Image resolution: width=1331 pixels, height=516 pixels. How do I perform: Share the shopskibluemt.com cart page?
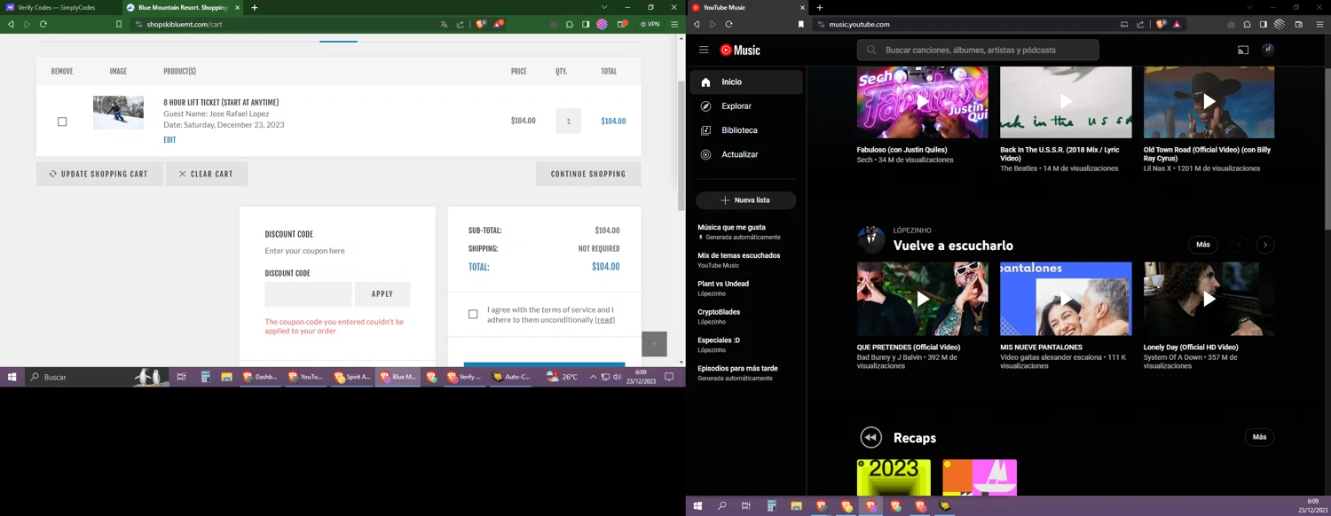click(460, 24)
